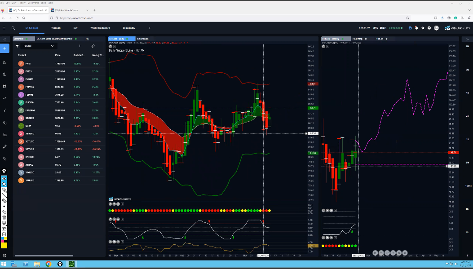Image resolution: width=473 pixels, height=269 pixels.
Task: Click the filter funnel icon in watchlist
Action: coord(17,46)
